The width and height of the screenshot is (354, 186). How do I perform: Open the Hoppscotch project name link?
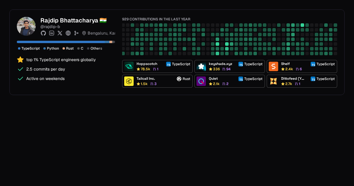[x=147, y=64]
